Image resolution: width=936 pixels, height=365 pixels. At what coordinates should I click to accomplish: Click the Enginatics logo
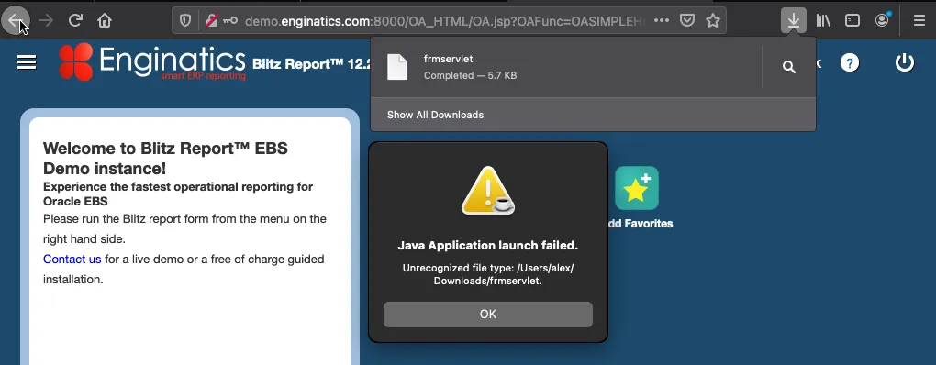click(152, 61)
